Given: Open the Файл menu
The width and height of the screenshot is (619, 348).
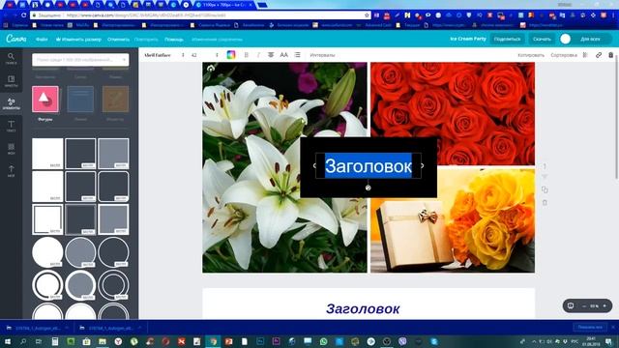Looking at the screenshot, I should coord(42,39).
